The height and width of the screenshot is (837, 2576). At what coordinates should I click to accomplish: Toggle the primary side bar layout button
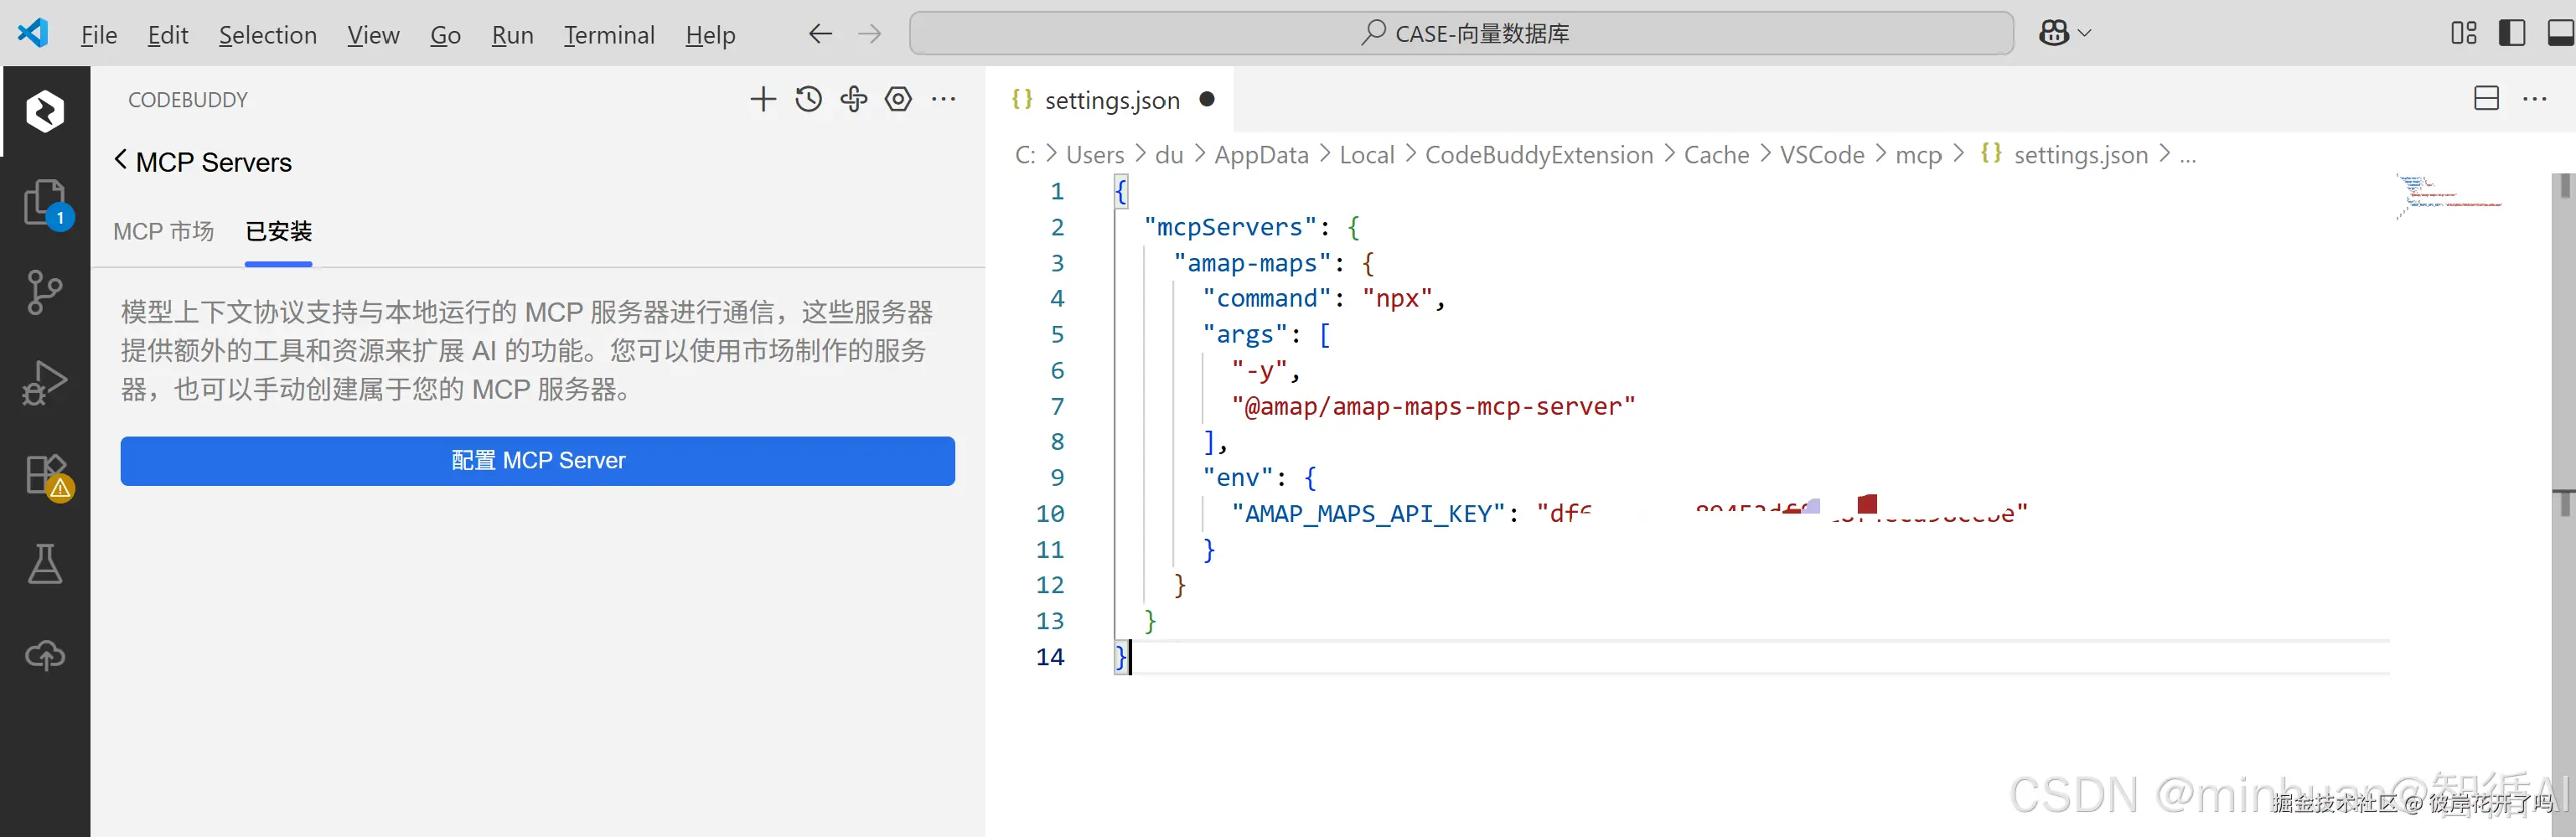2511,33
